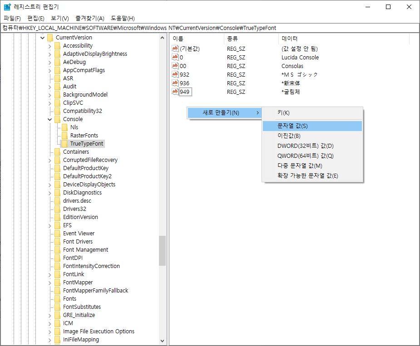Click the 새로 만들기(N) context menu item
This screenshot has height=346, width=420.
[x=224, y=112]
